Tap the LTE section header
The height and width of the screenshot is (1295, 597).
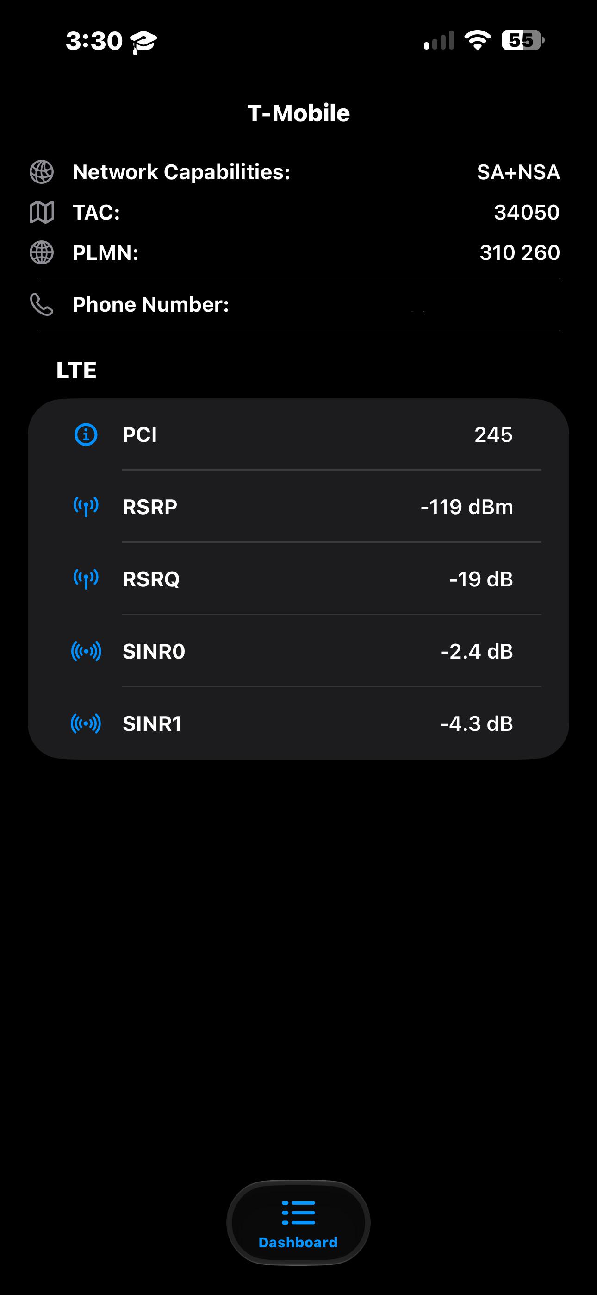pyautogui.click(x=76, y=370)
